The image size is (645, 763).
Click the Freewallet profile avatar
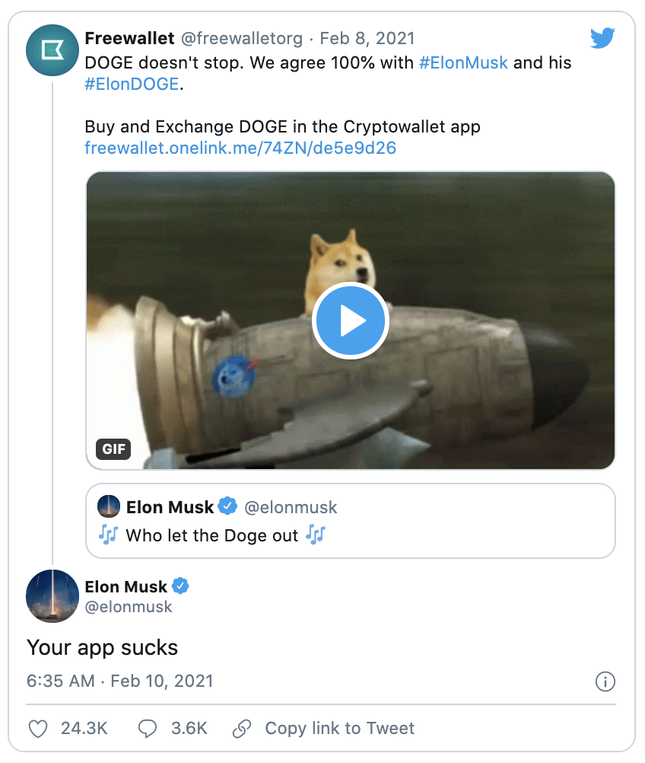point(52,51)
